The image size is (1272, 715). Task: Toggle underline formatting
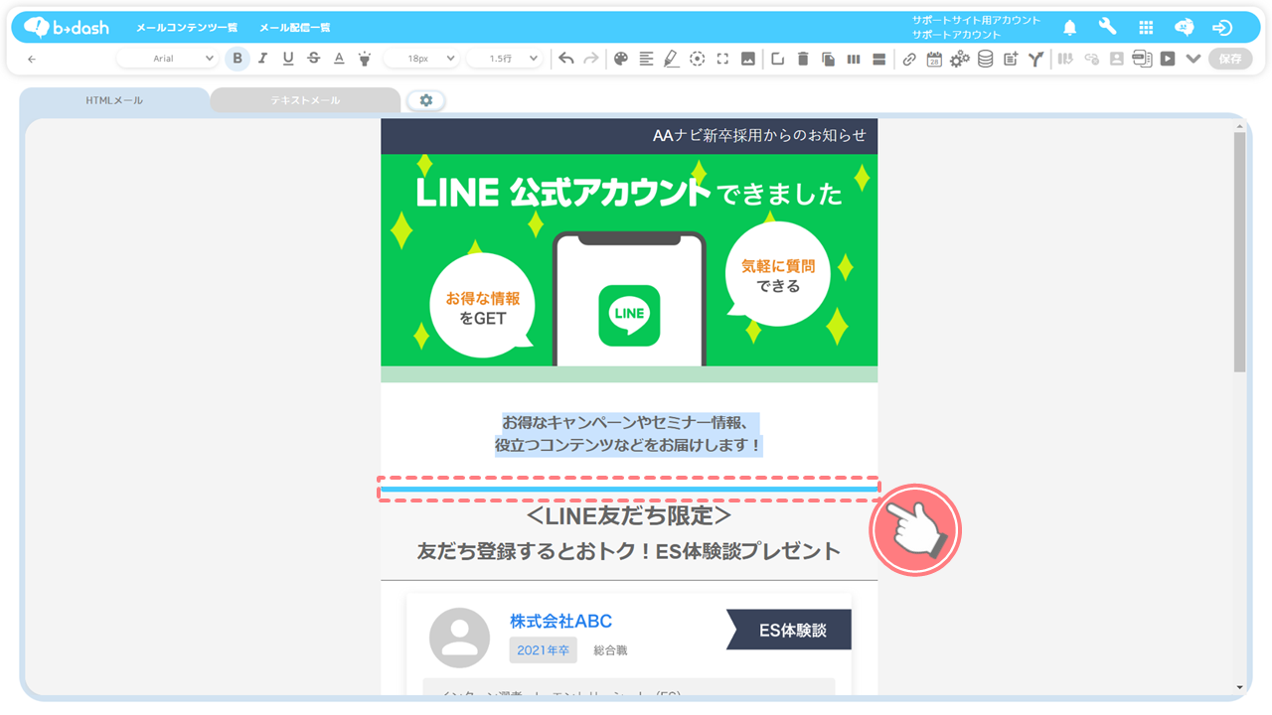point(288,59)
